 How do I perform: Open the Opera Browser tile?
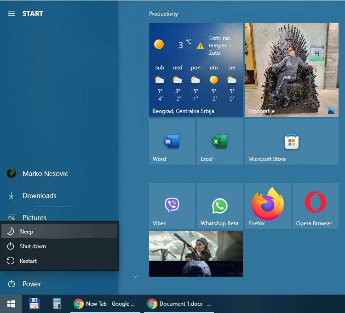pos(316,206)
